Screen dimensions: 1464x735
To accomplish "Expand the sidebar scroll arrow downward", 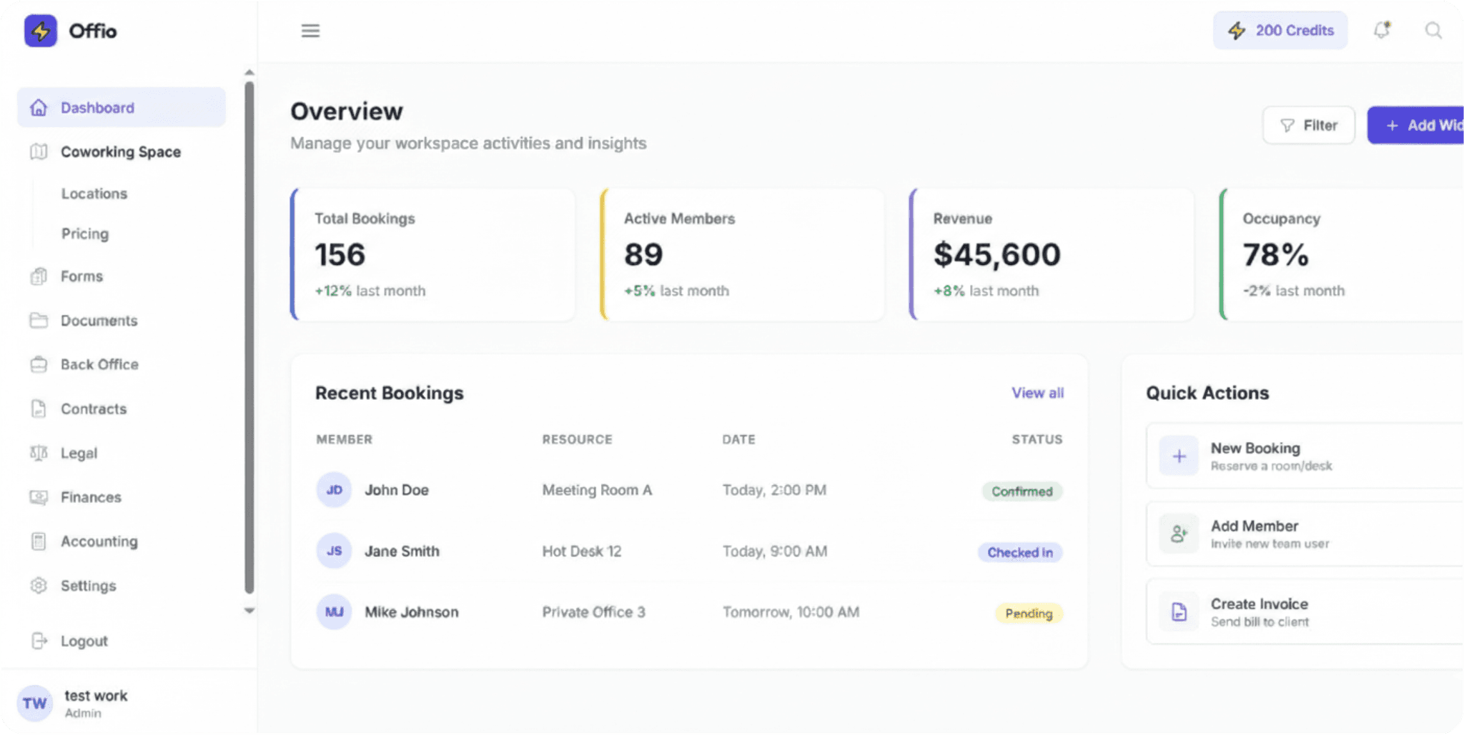I will click(249, 611).
